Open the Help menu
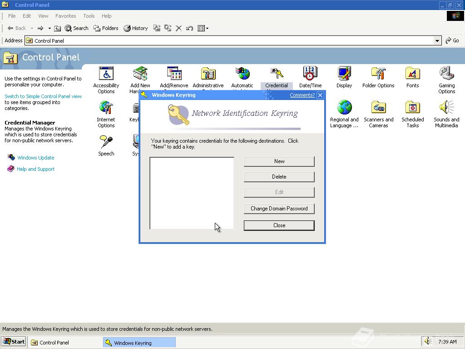The width and height of the screenshot is (465, 349). click(106, 16)
